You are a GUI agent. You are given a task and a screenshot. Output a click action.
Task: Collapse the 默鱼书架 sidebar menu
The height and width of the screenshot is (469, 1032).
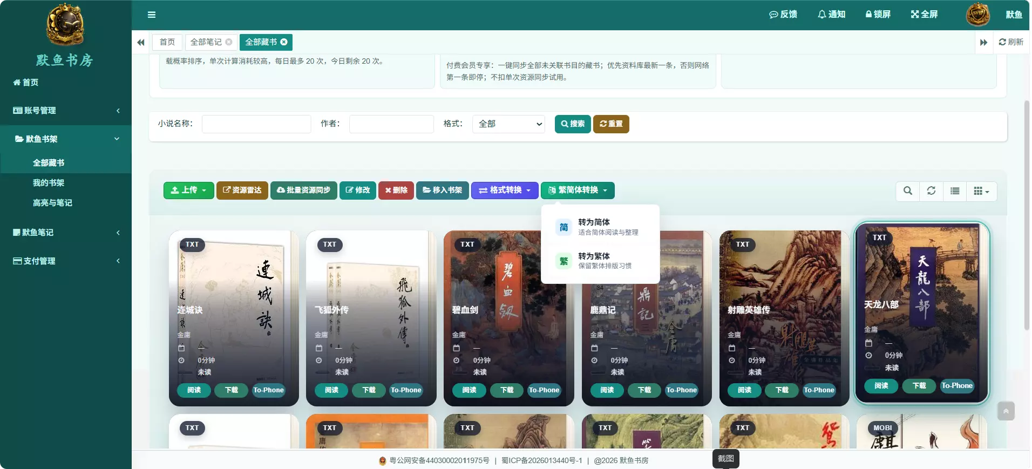66,139
